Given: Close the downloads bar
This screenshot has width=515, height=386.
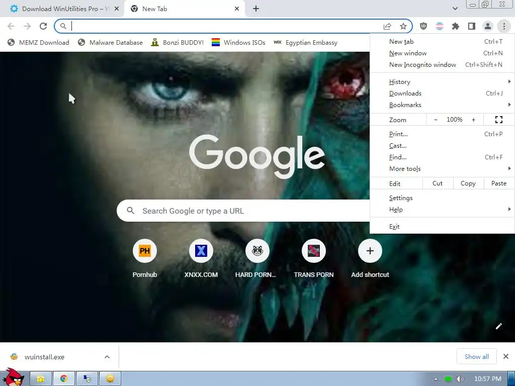Looking at the screenshot, I should pos(506,356).
